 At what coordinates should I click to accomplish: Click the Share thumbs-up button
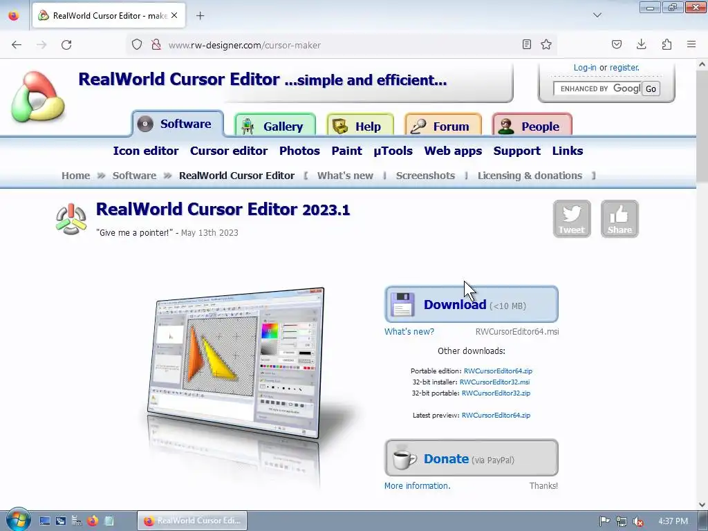click(x=619, y=218)
